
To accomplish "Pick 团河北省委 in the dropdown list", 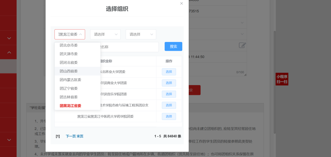I will coord(69,62).
